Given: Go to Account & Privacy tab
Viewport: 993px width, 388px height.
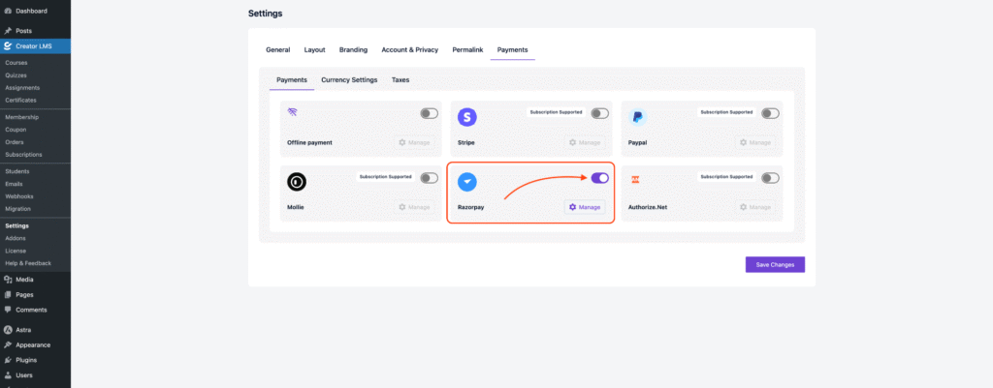Looking at the screenshot, I should point(410,50).
